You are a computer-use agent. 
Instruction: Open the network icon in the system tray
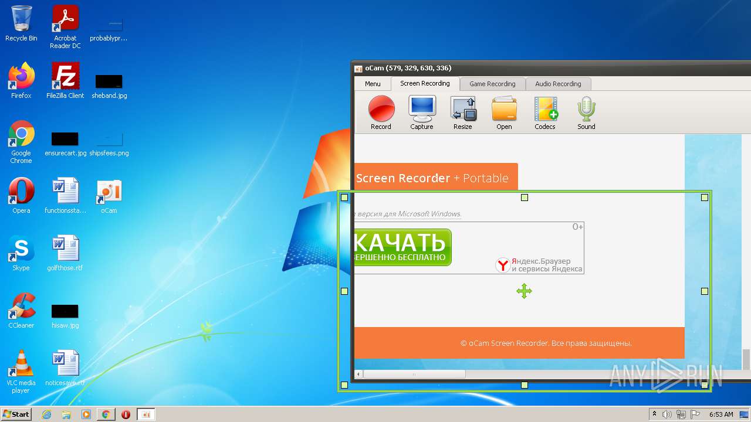[681, 414]
